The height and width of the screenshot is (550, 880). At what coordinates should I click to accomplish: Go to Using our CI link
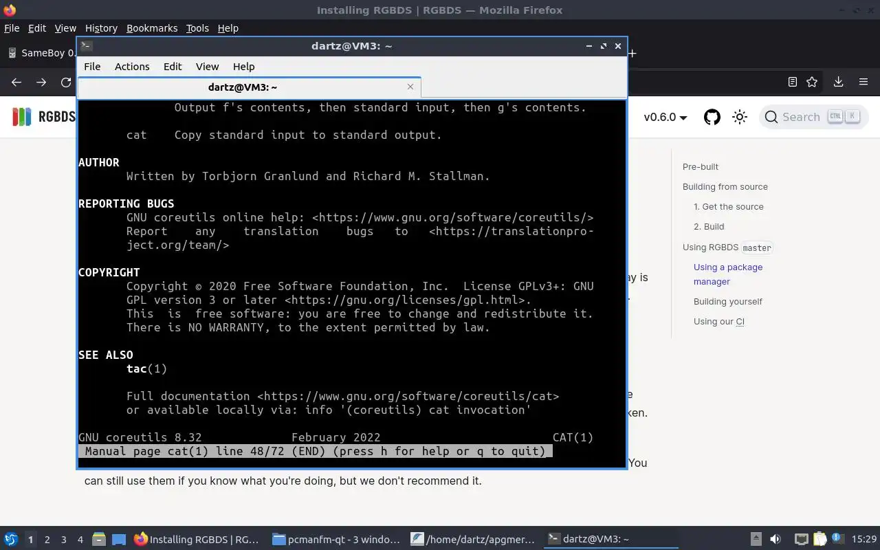[719, 321]
